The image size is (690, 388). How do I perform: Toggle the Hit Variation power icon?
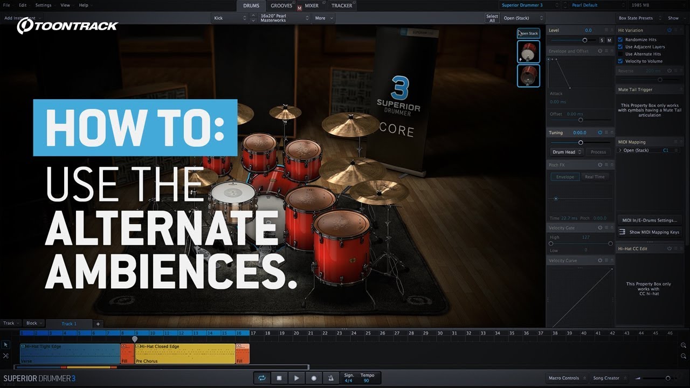point(670,30)
